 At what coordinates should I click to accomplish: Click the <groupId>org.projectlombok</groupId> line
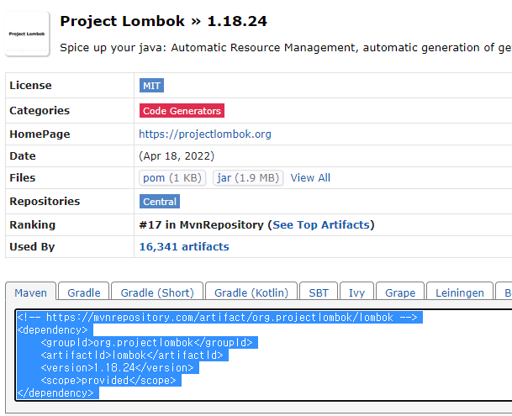tap(146, 343)
